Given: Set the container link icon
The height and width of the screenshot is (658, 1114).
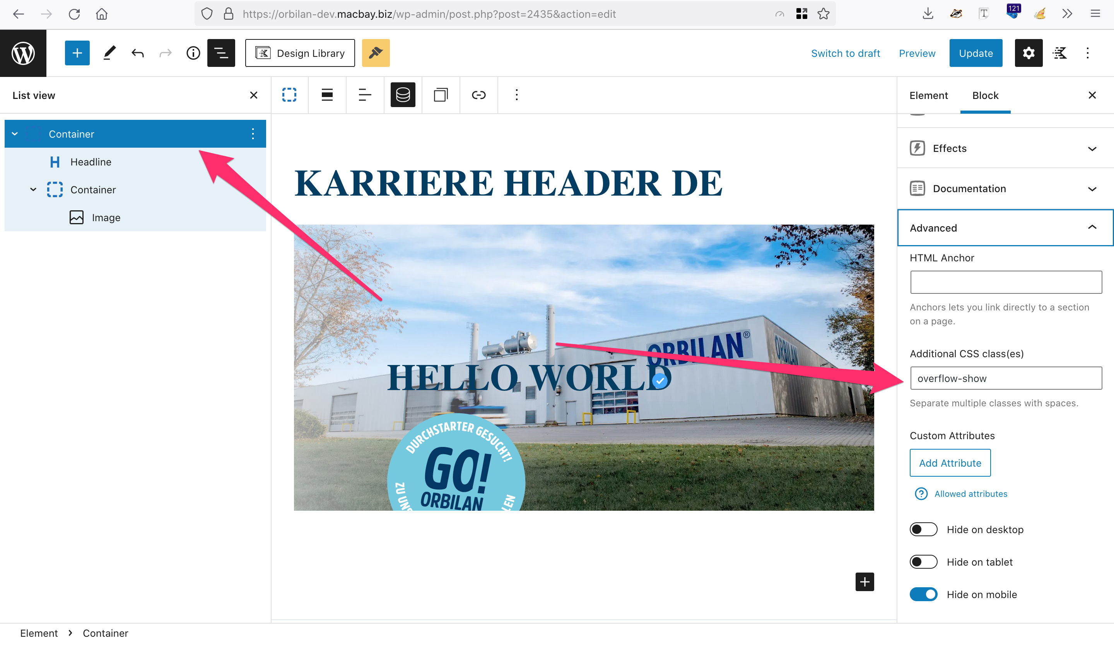Looking at the screenshot, I should click(x=478, y=95).
